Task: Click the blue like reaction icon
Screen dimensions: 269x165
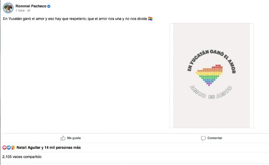Action: point(9,148)
